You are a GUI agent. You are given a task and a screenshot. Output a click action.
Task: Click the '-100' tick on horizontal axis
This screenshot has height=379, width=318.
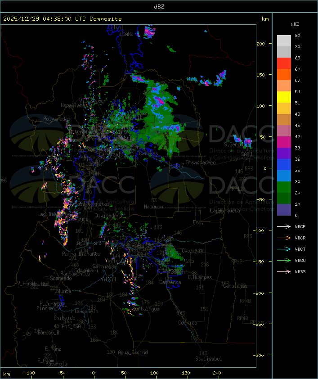point(29,373)
